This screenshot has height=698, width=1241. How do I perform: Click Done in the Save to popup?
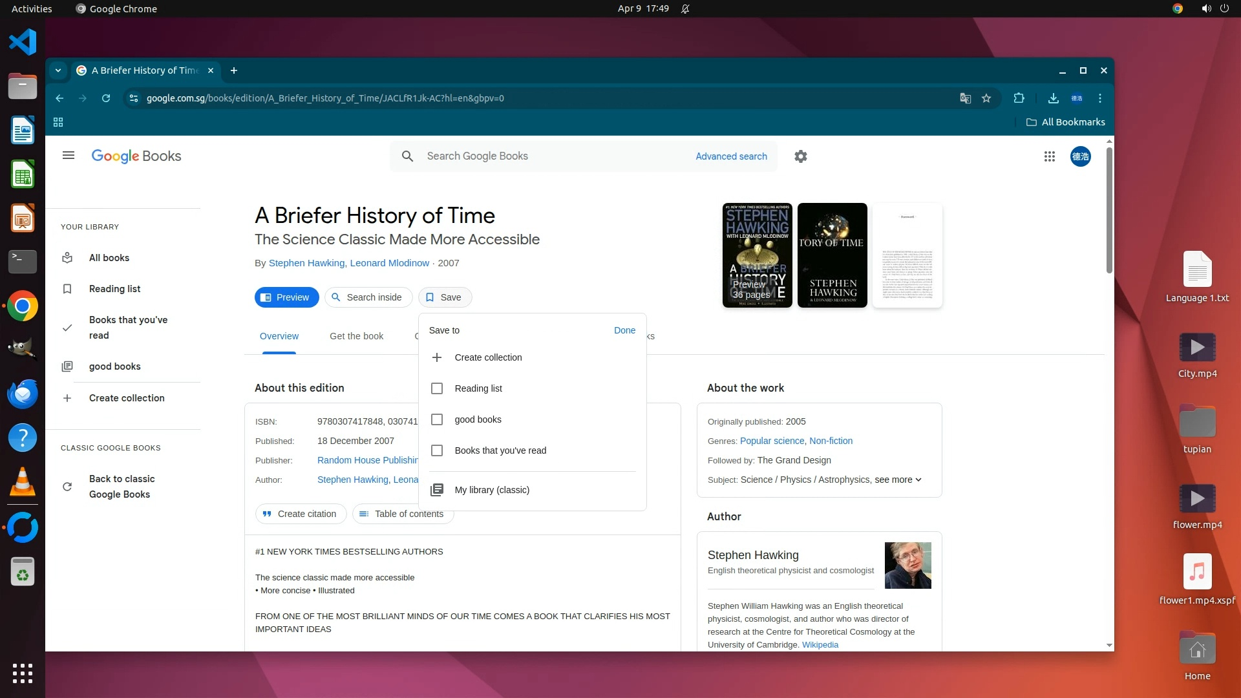[x=624, y=330]
